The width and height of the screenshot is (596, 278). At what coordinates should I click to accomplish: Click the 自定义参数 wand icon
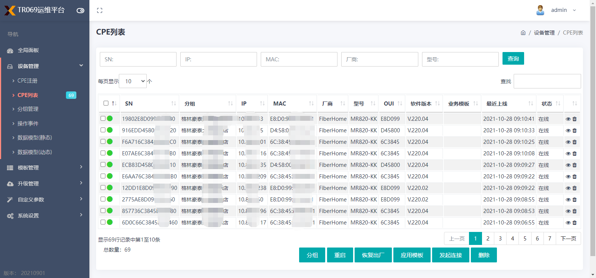point(10,200)
